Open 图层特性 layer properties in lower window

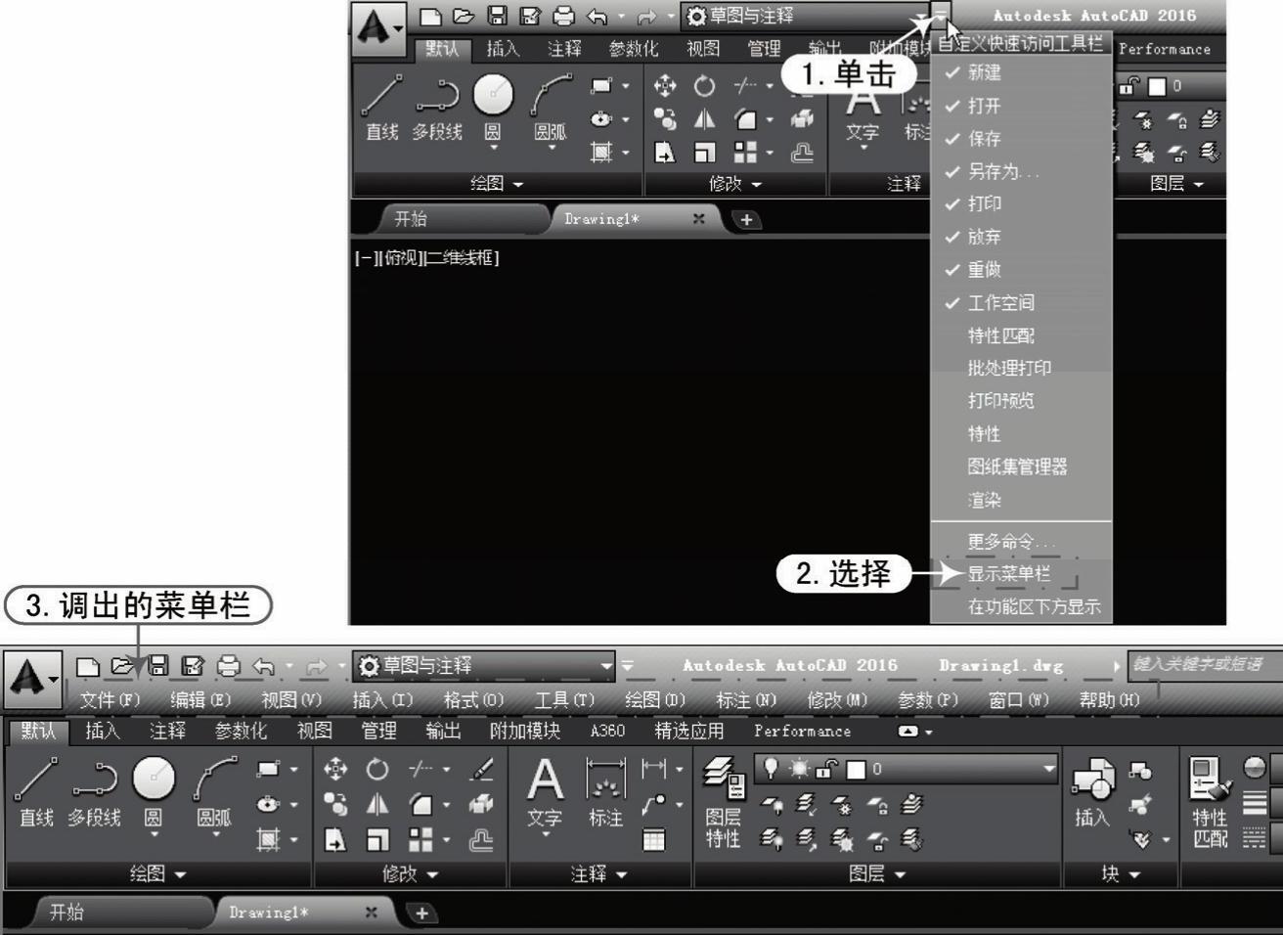coord(724,802)
